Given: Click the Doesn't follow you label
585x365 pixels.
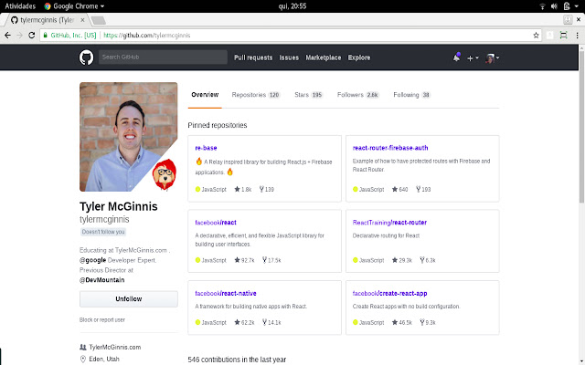Looking at the screenshot, I should point(103,232).
